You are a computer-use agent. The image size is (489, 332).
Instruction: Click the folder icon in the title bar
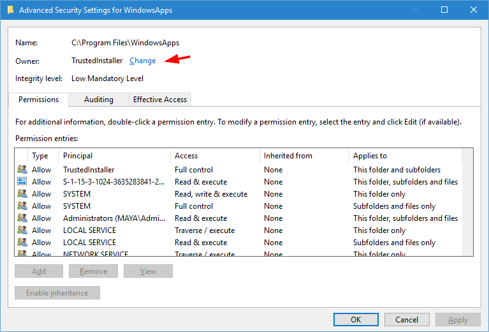pyautogui.click(x=10, y=10)
